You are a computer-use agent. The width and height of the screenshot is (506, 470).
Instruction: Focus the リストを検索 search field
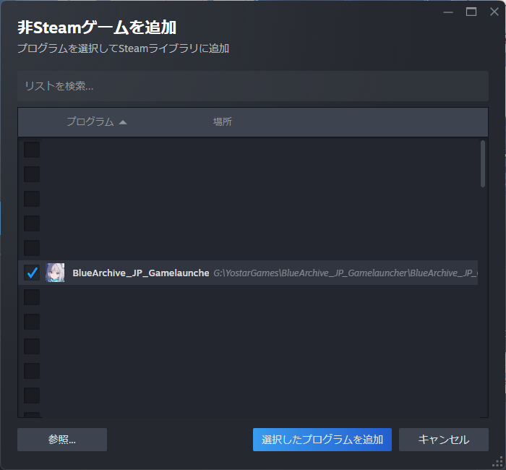pyautogui.click(x=253, y=86)
